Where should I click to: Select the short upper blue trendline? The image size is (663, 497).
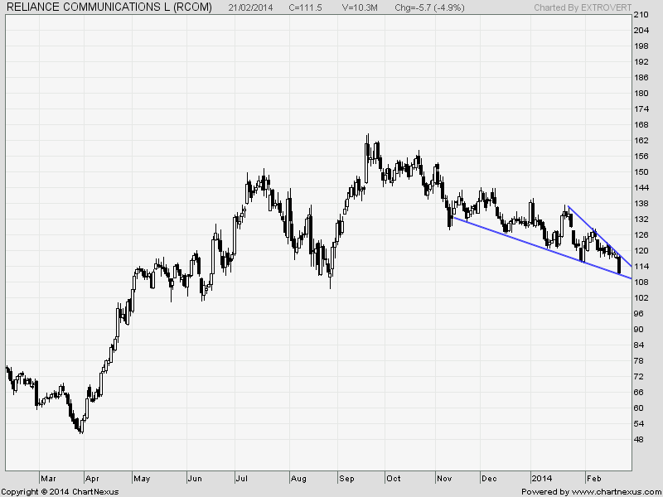tap(598, 234)
